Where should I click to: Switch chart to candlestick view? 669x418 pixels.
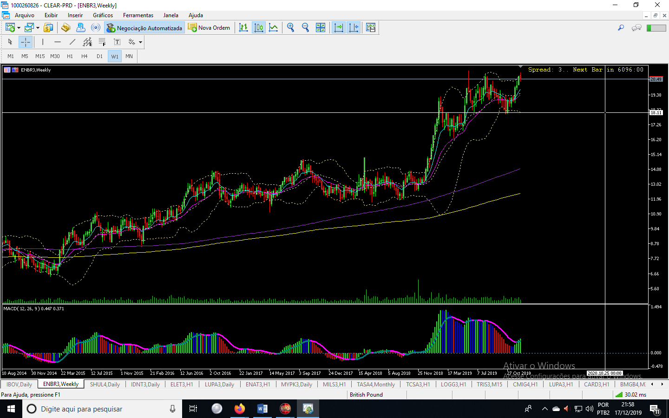(x=259, y=28)
